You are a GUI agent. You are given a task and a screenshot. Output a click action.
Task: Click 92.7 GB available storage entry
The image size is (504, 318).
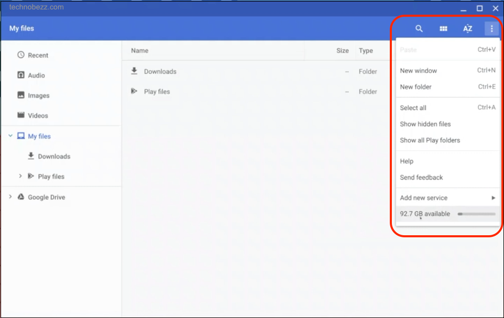point(448,214)
